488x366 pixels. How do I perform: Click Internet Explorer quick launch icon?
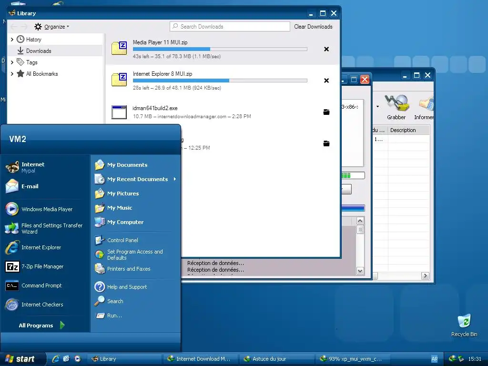coord(56,359)
